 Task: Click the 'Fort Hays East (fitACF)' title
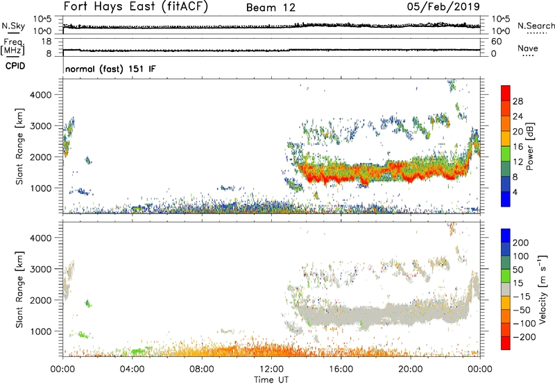[x=135, y=6]
